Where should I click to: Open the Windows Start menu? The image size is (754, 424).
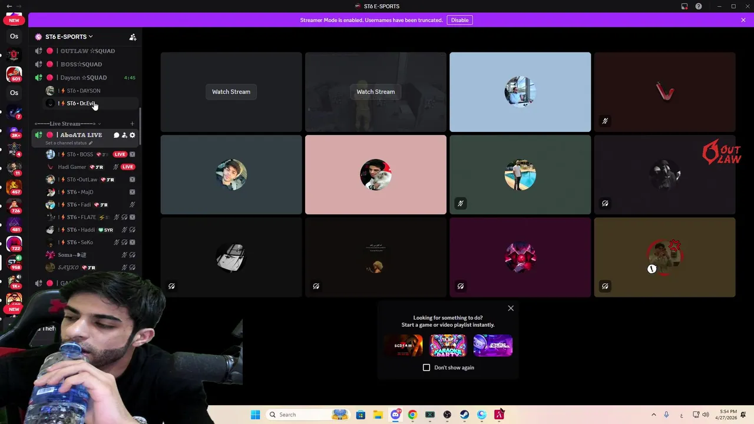tap(255, 415)
